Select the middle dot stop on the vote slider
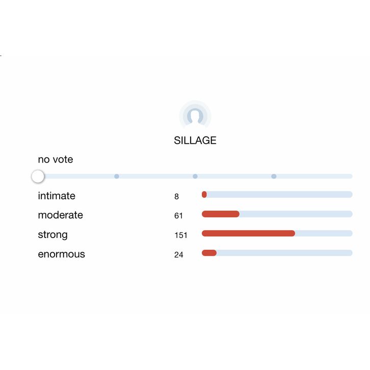Screen dimensions: 370x370 (x=195, y=176)
